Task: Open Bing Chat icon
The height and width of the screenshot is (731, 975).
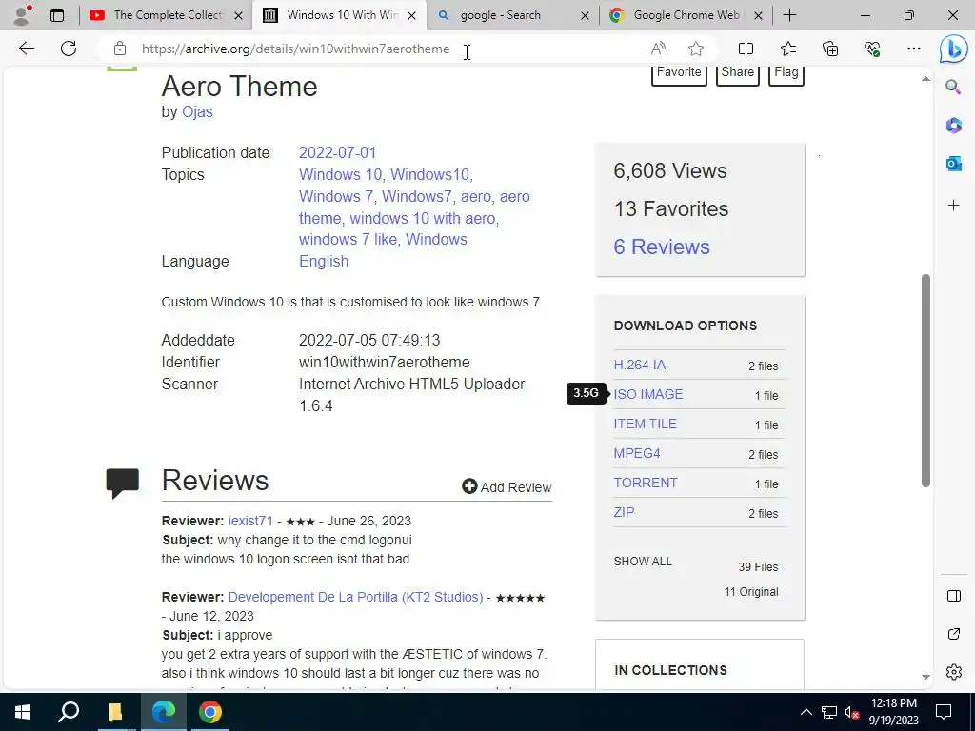Action: 953,49
